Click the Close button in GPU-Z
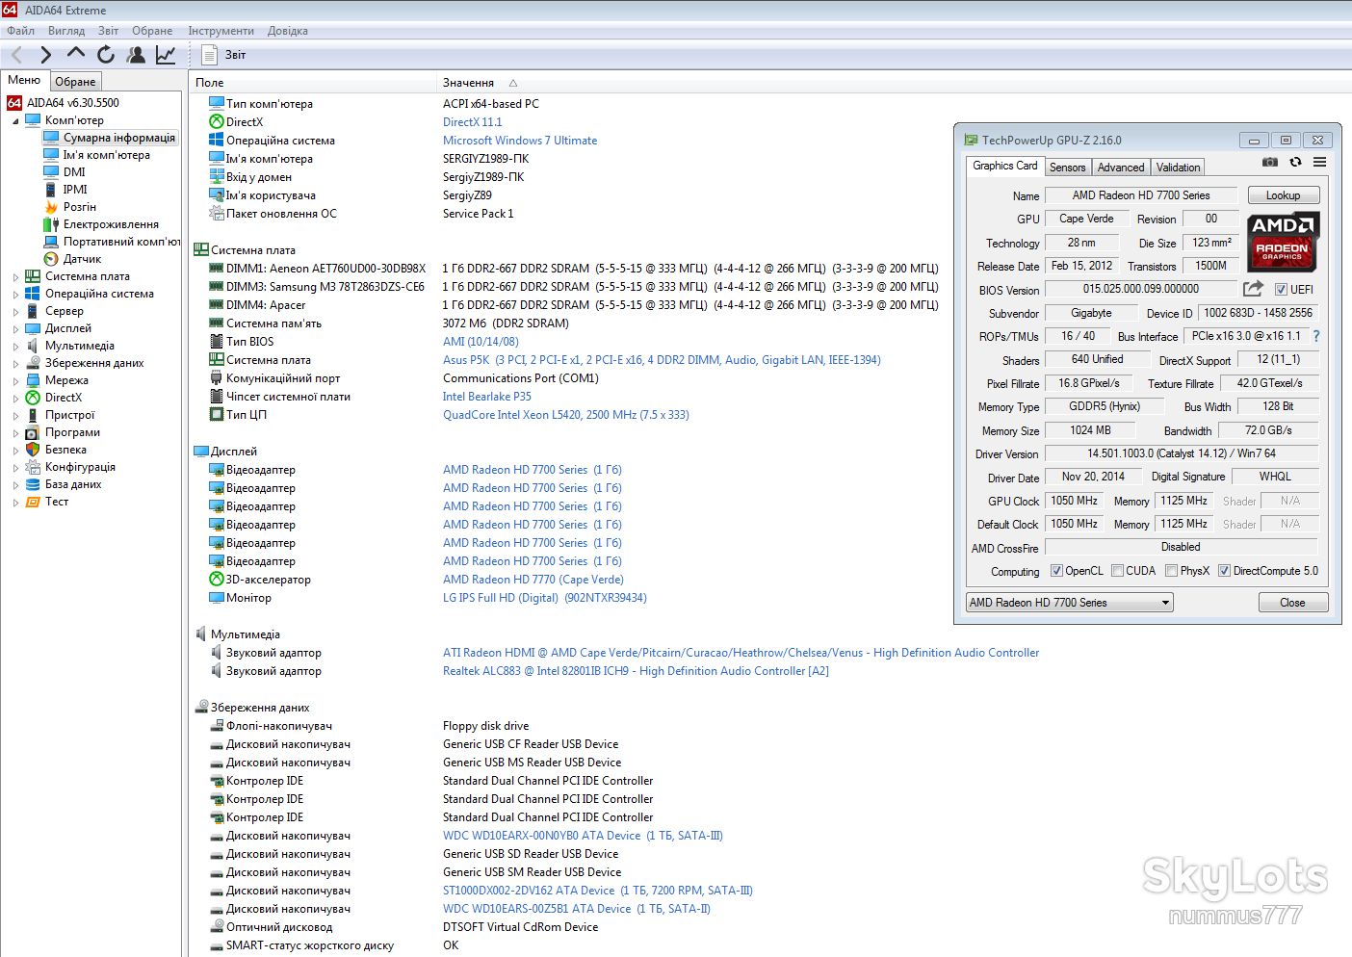 (1292, 603)
